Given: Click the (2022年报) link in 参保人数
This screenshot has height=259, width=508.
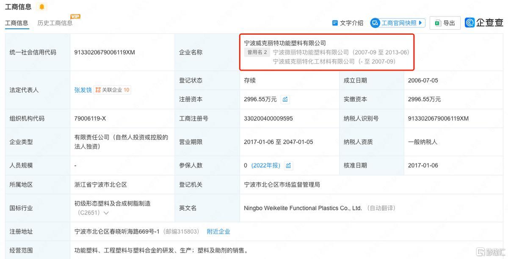Looking at the screenshot, I should [x=266, y=165].
